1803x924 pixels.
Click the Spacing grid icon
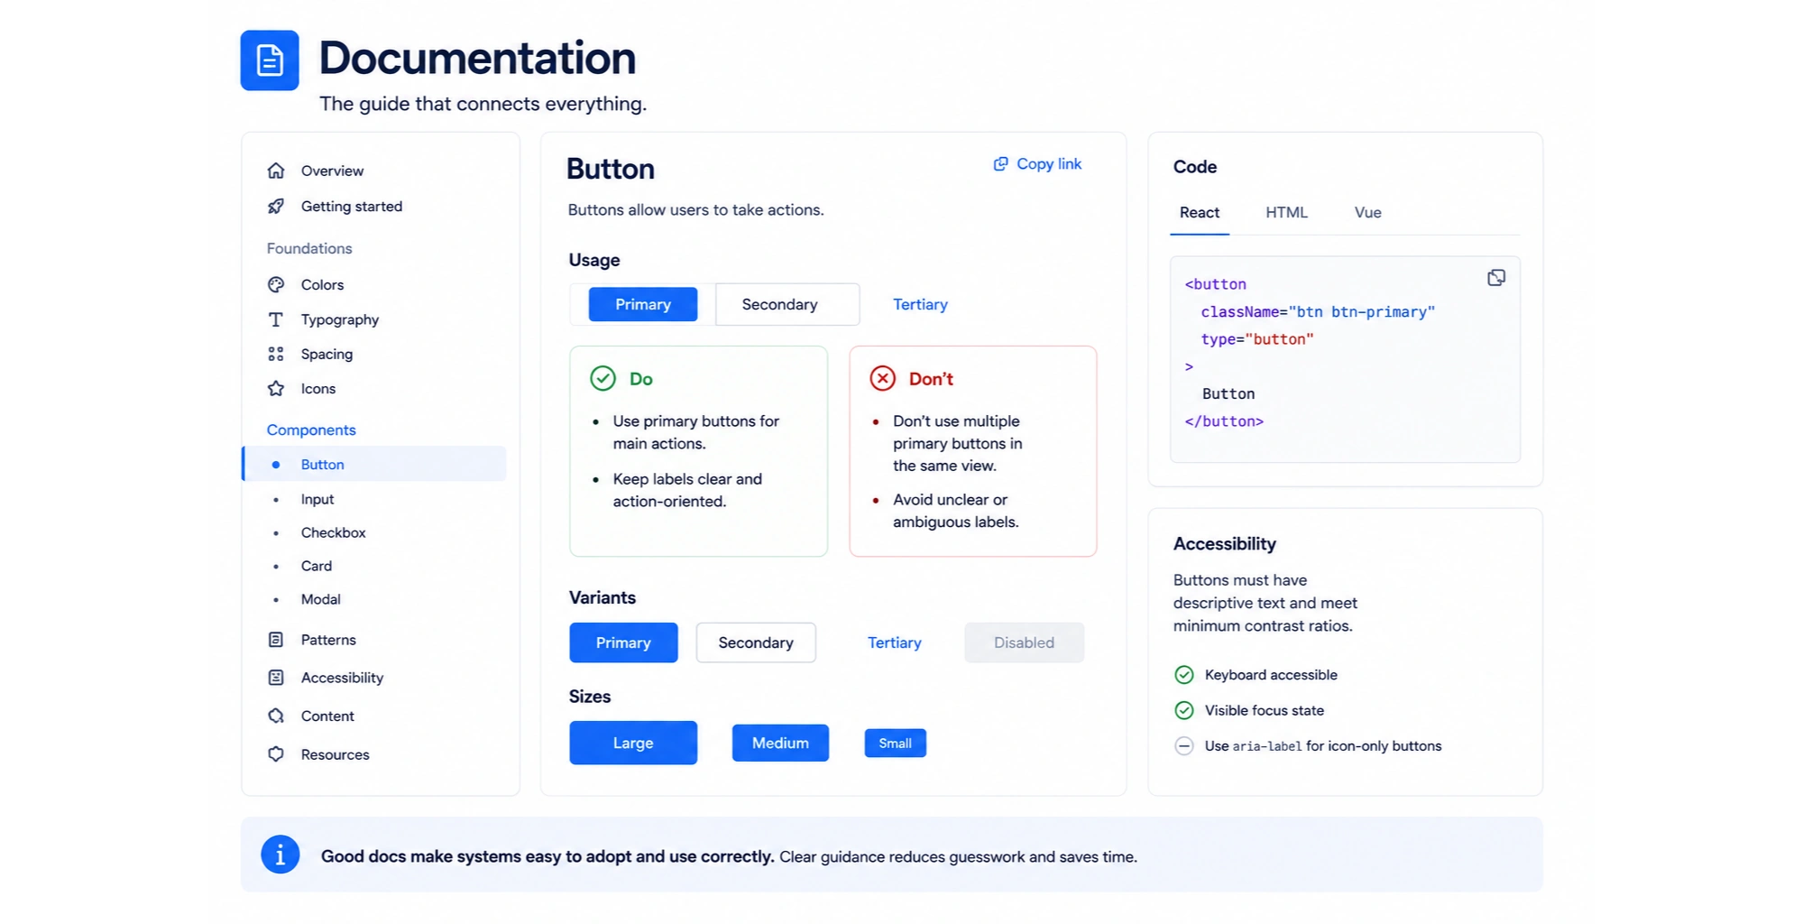pyautogui.click(x=276, y=354)
